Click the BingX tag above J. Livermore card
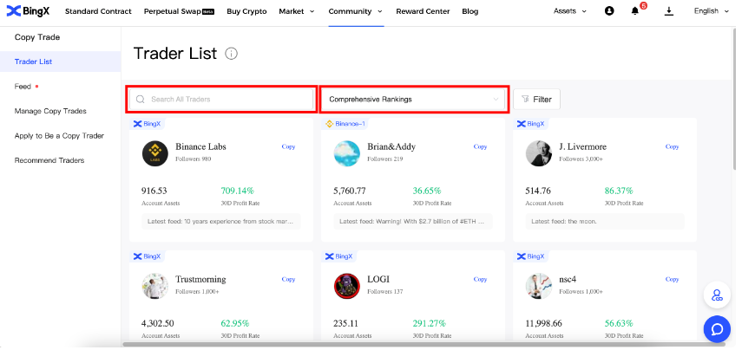Screen dimensions: 742x350 coord(530,124)
